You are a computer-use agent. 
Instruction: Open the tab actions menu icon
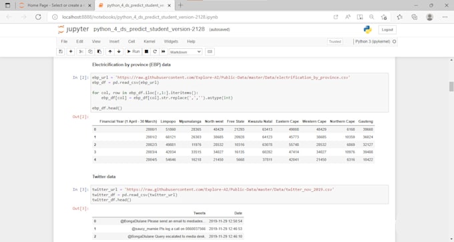point(8,5)
